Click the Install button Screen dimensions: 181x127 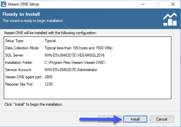135,119
